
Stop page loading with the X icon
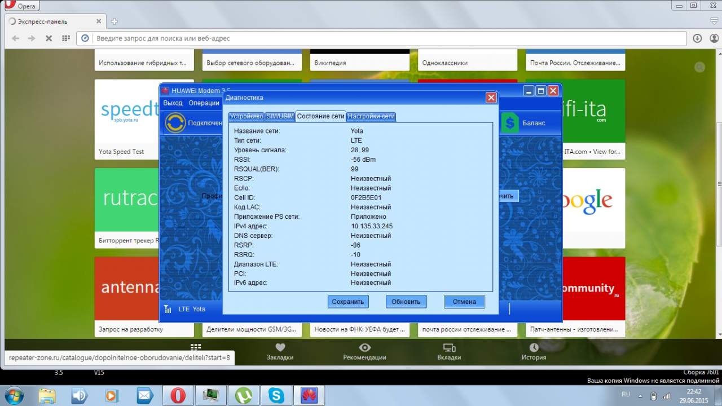(x=49, y=38)
